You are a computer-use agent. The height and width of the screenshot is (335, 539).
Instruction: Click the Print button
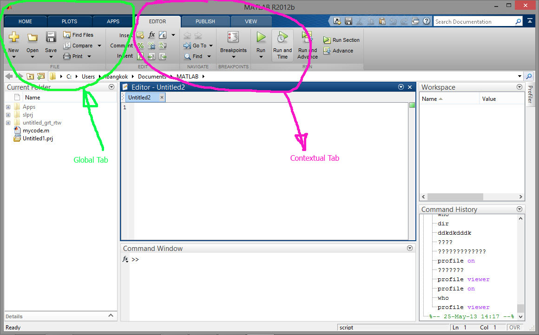click(73, 56)
